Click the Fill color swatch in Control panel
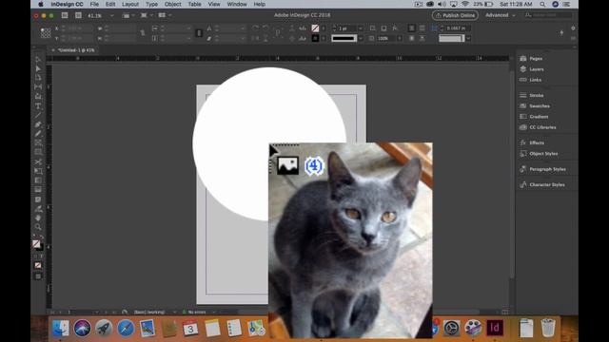609x342 pixels. (315, 28)
